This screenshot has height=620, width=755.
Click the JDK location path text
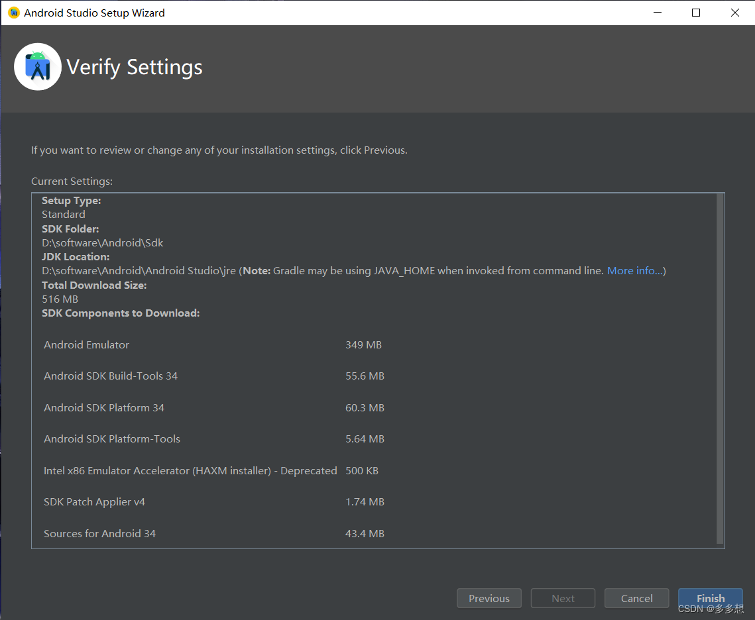[139, 271]
